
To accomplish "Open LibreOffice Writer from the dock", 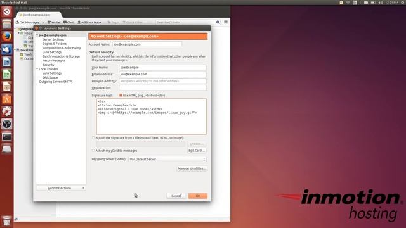I will coord(7,61).
